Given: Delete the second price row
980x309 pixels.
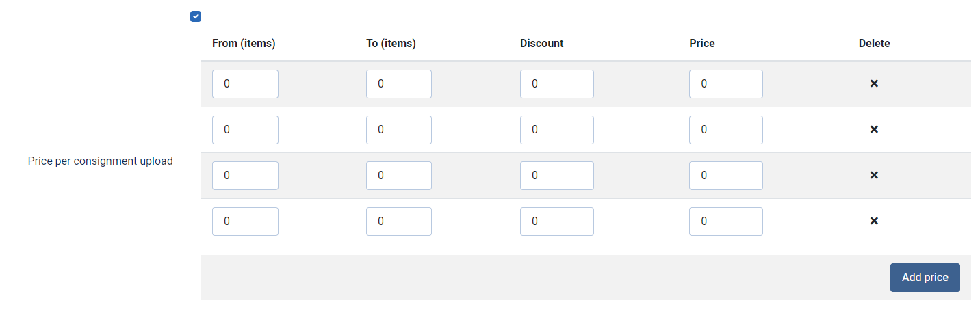Looking at the screenshot, I should pyautogui.click(x=874, y=129).
